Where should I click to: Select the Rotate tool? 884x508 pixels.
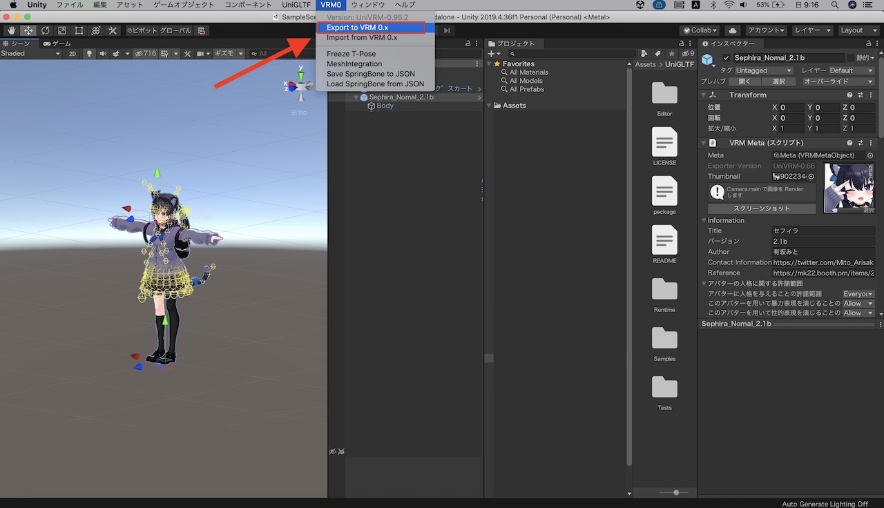point(46,30)
